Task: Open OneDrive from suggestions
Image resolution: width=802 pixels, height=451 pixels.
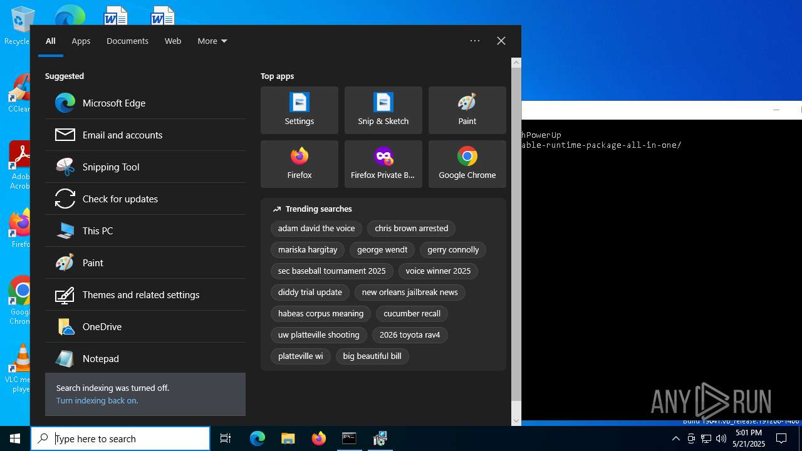Action: (x=145, y=327)
